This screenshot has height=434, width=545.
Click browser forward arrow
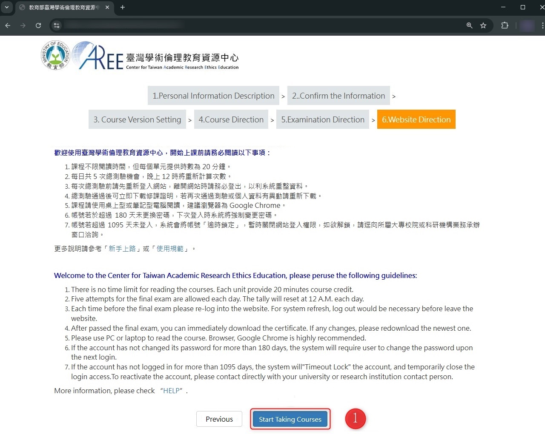[x=23, y=26]
